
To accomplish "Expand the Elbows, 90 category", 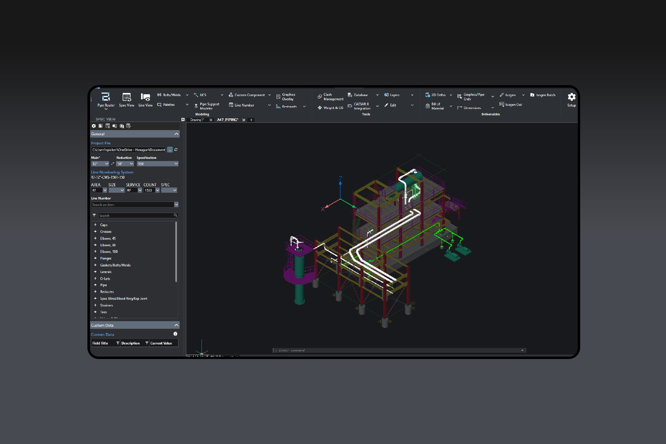I will [96, 245].
